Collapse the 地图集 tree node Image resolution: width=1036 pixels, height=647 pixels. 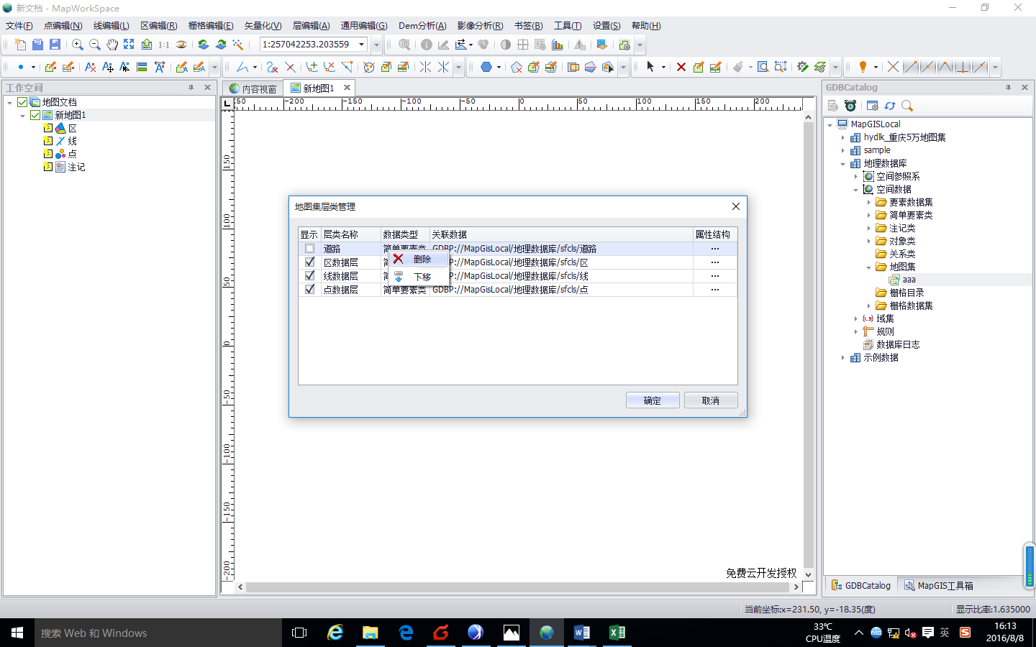point(869,267)
